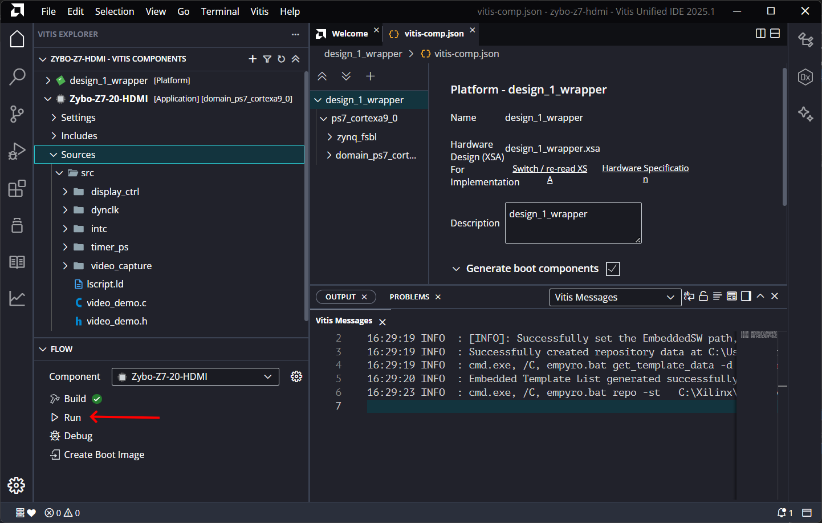Collapse Zybo-Z7-20-HDMI application node
The image size is (822, 523).
(48, 99)
